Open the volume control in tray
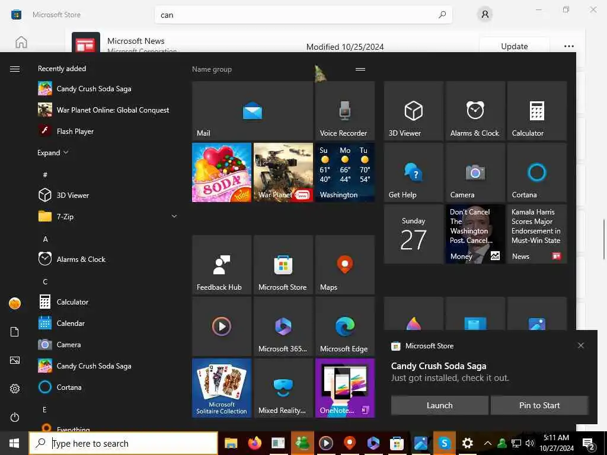 pyautogui.click(x=530, y=443)
